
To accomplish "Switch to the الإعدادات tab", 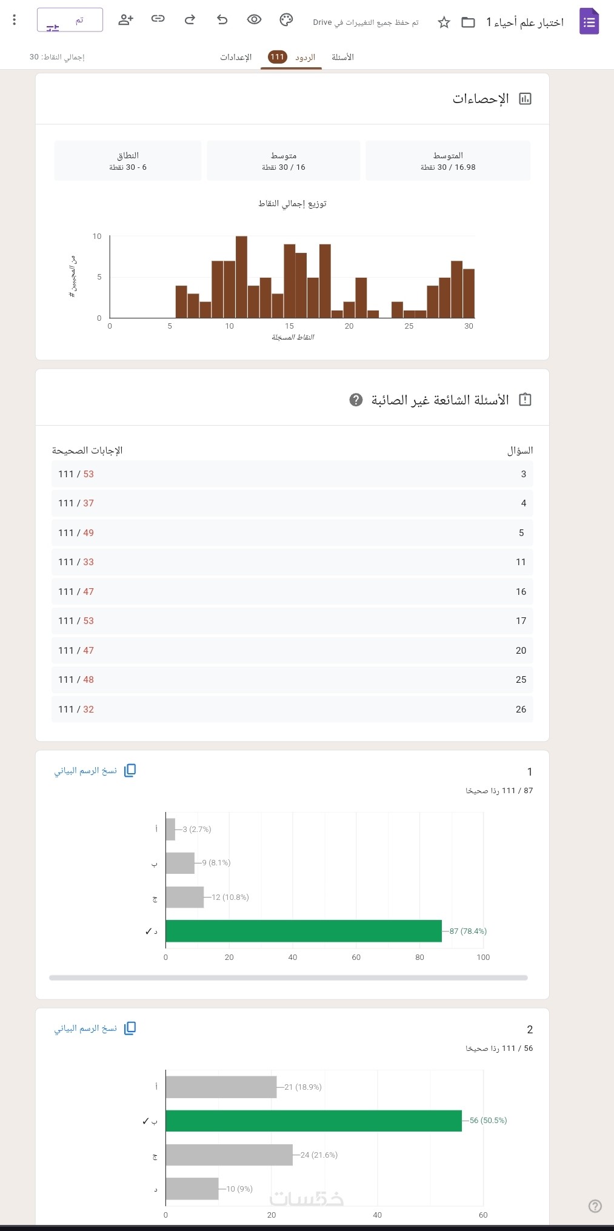I will 236,57.
